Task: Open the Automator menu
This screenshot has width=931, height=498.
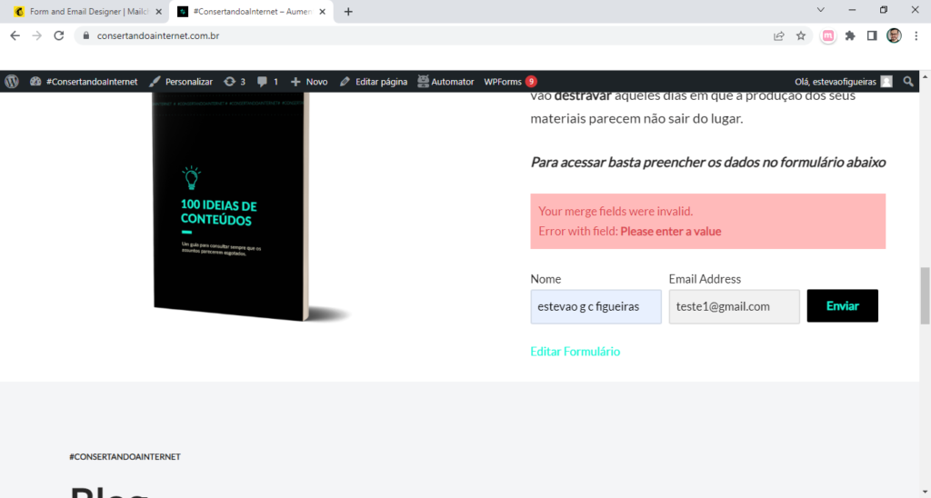Action: pyautogui.click(x=445, y=81)
